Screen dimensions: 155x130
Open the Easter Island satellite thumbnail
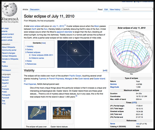(37, 113)
